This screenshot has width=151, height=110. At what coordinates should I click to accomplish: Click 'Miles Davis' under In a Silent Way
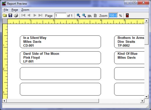click(32, 42)
